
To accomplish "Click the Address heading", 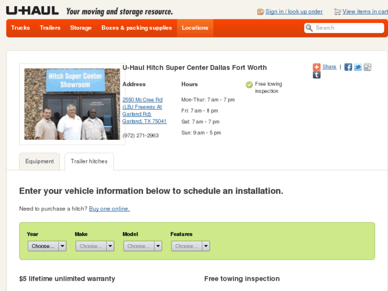I will [x=134, y=84].
